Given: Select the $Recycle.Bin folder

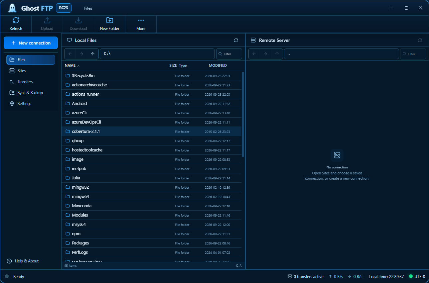Looking at the screenshot, I should click(152, 76).
